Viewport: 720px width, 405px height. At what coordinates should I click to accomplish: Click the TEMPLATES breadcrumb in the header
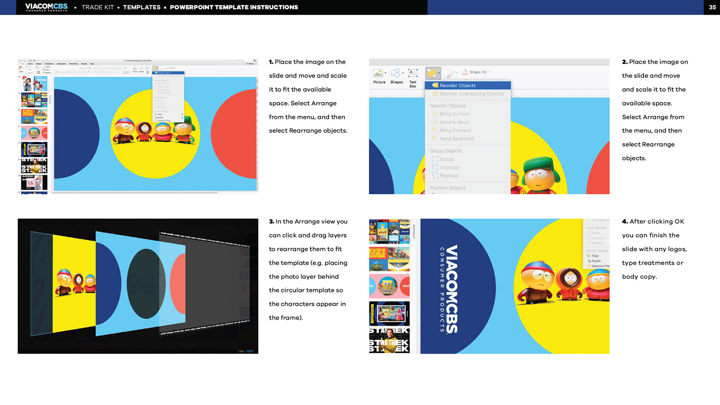coord(142,7)
